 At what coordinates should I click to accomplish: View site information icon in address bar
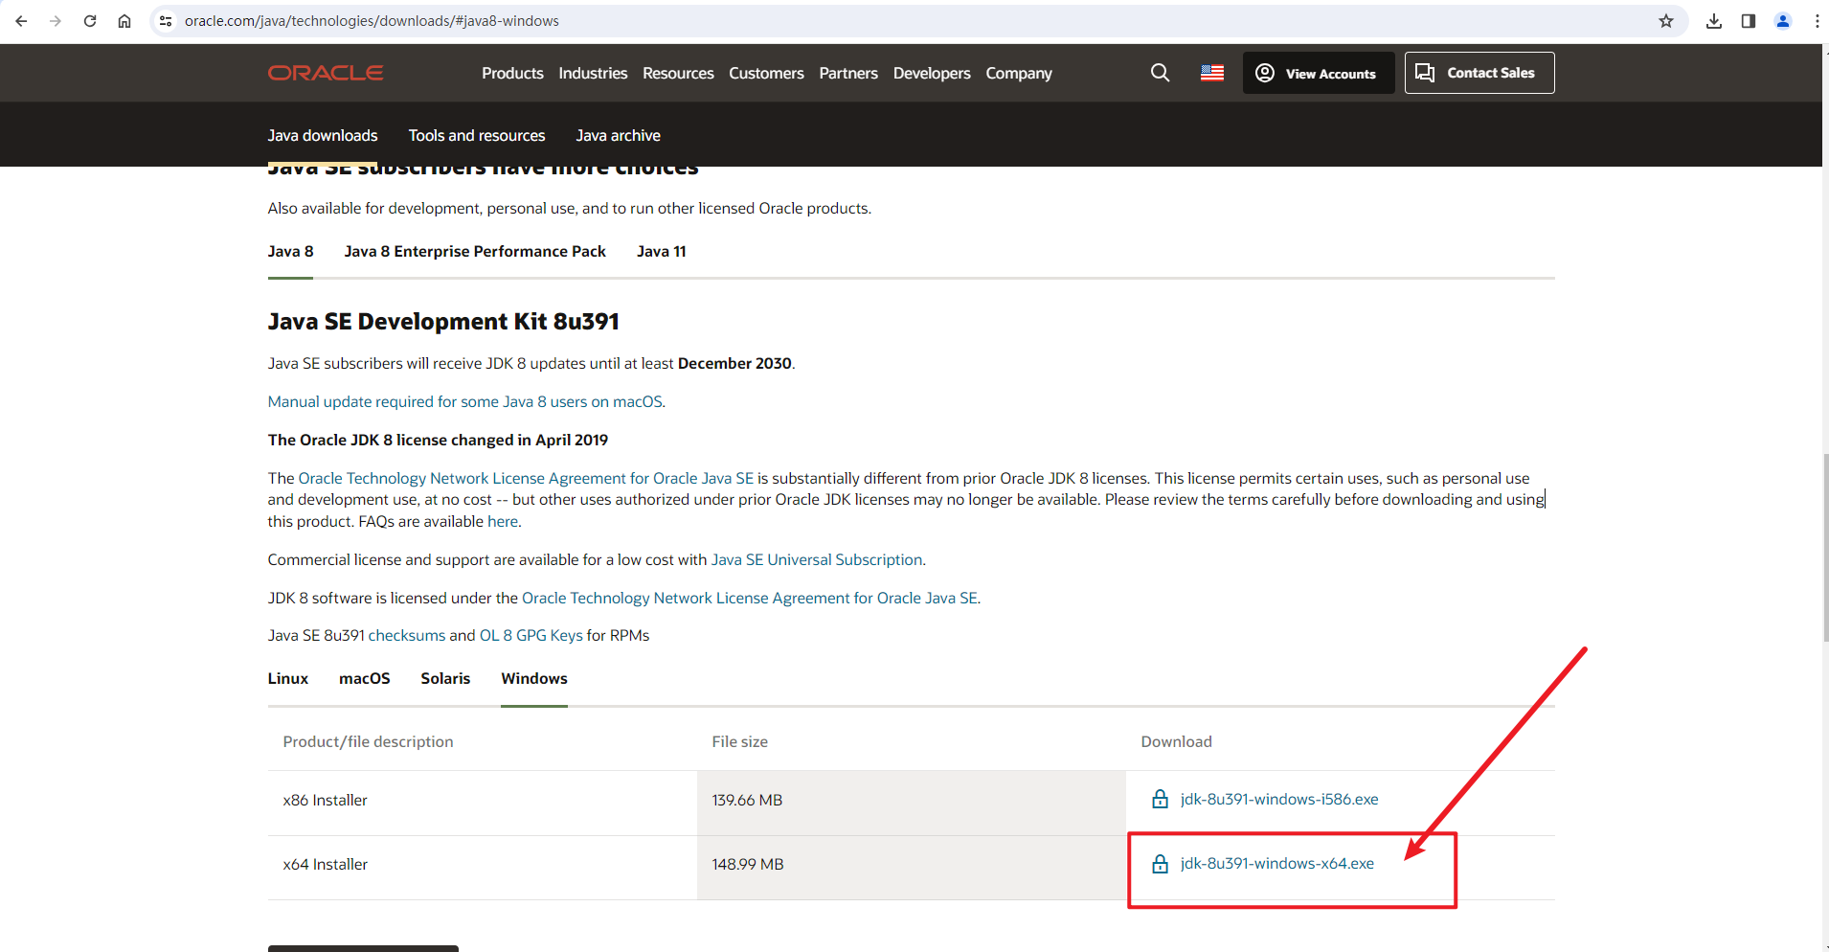166,21
